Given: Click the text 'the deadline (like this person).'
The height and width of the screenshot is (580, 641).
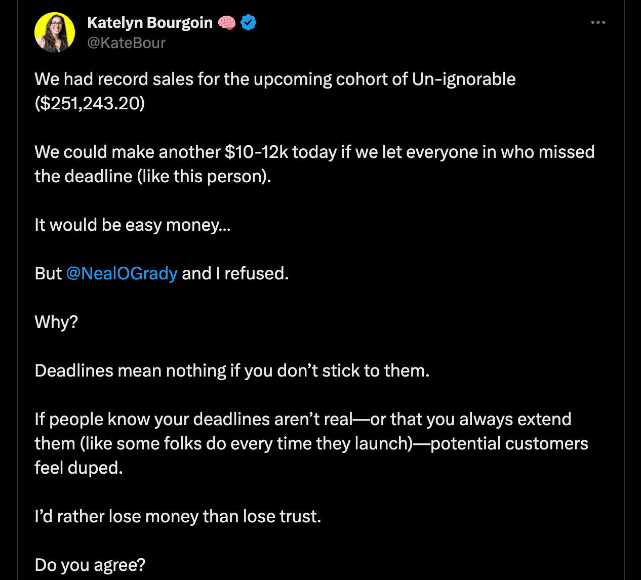Looking at the screenshot, I should [153, 176].
